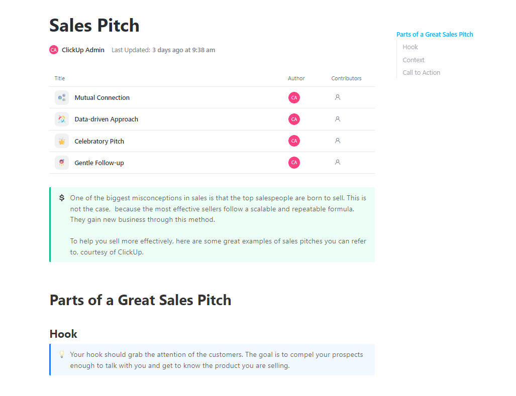Open the Data-driven Approach subpage
This screenshot has height=396, width=516.
pyautogui.click(x=106, y=119)
